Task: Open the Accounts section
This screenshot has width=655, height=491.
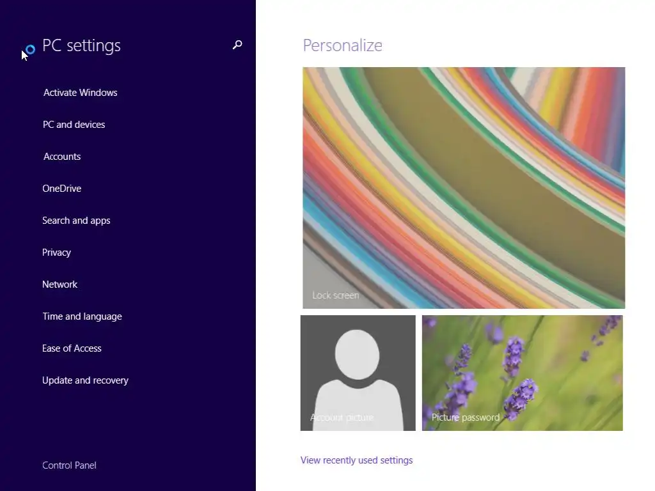Action: tap(62, 157)
